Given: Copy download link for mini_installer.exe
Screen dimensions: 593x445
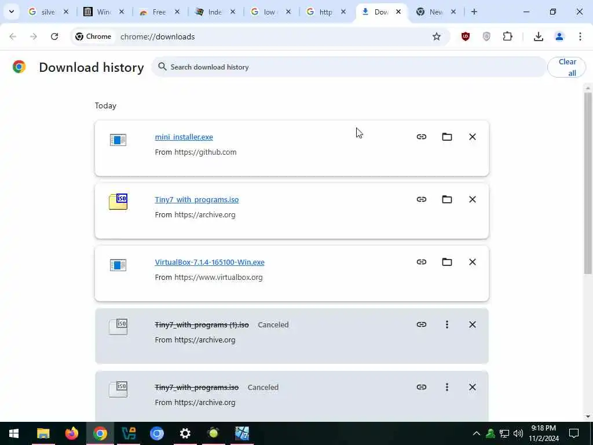Looking at the screenshot, I should point(422,137).
